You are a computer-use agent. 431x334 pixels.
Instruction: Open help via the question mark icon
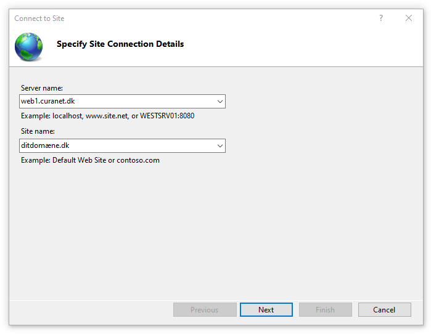(381, 18)
